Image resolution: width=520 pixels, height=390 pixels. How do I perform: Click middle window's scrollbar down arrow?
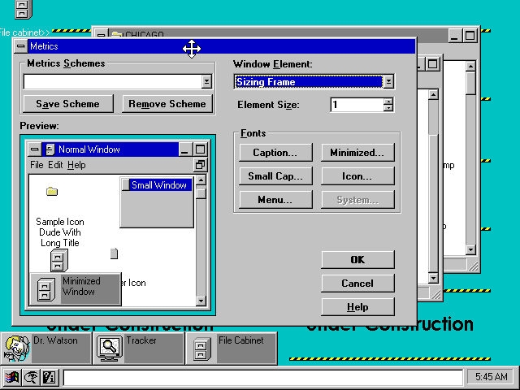pos(433,278)
